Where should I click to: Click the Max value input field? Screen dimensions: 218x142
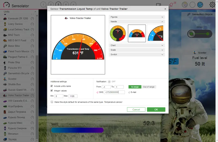pyautogui.click(x=73, y=96)
